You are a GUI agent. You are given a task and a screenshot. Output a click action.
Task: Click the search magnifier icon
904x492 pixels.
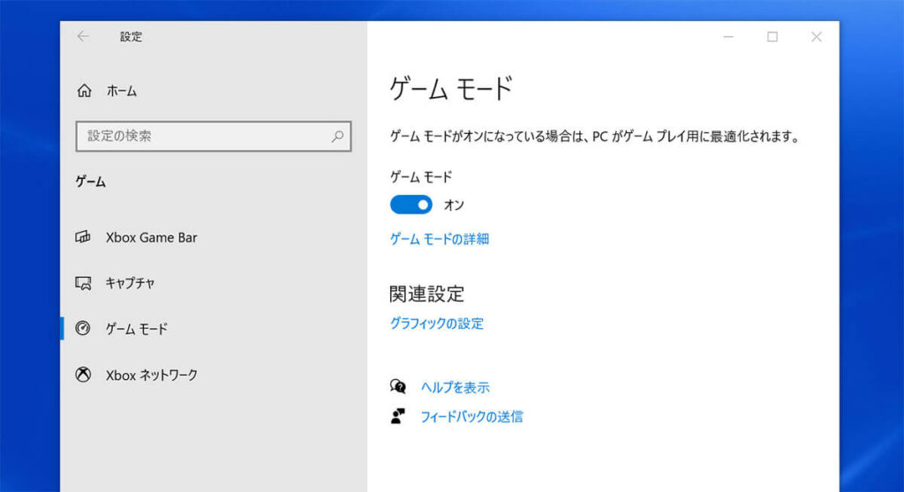click(337, 136)
